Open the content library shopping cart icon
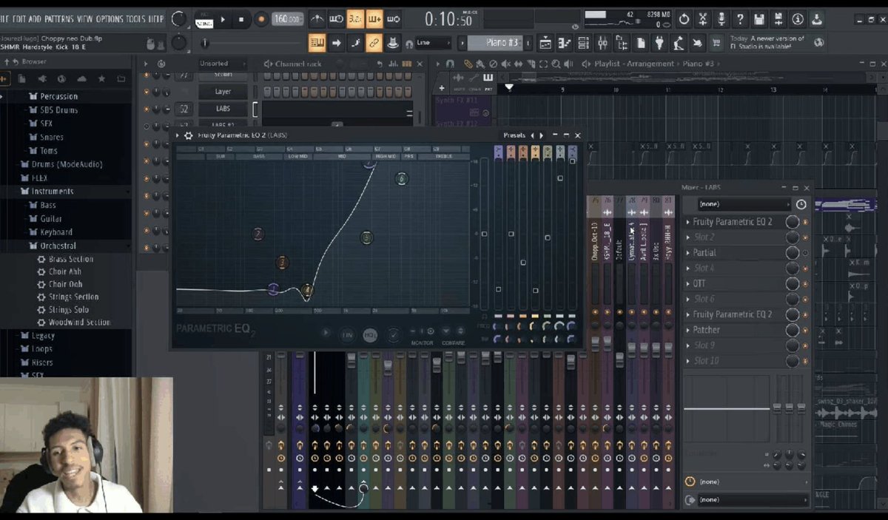This screenshot has height=520, width=888. click(716, 43)
